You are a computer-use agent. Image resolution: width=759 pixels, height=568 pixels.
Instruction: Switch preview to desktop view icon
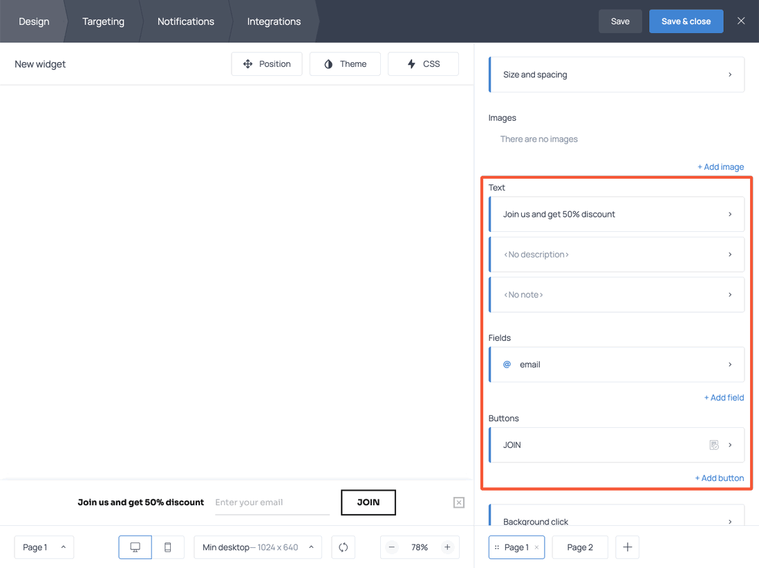point(135,547)
